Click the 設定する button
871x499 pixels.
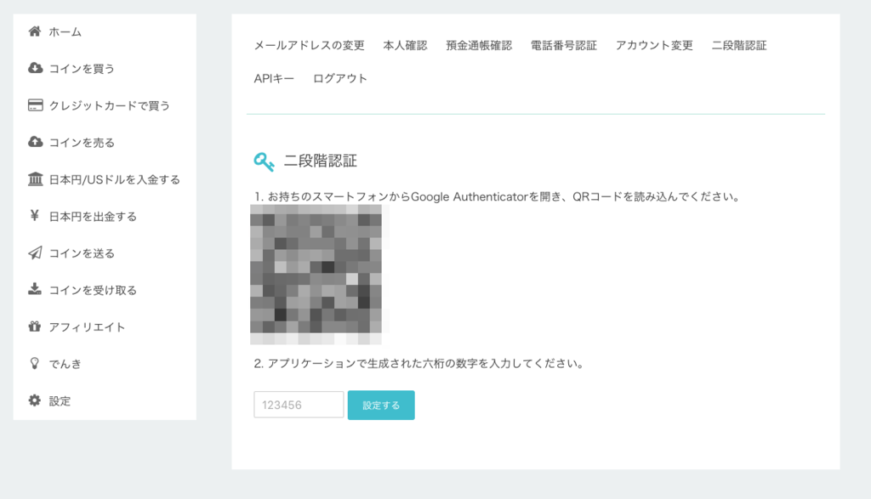click(381, 405)
